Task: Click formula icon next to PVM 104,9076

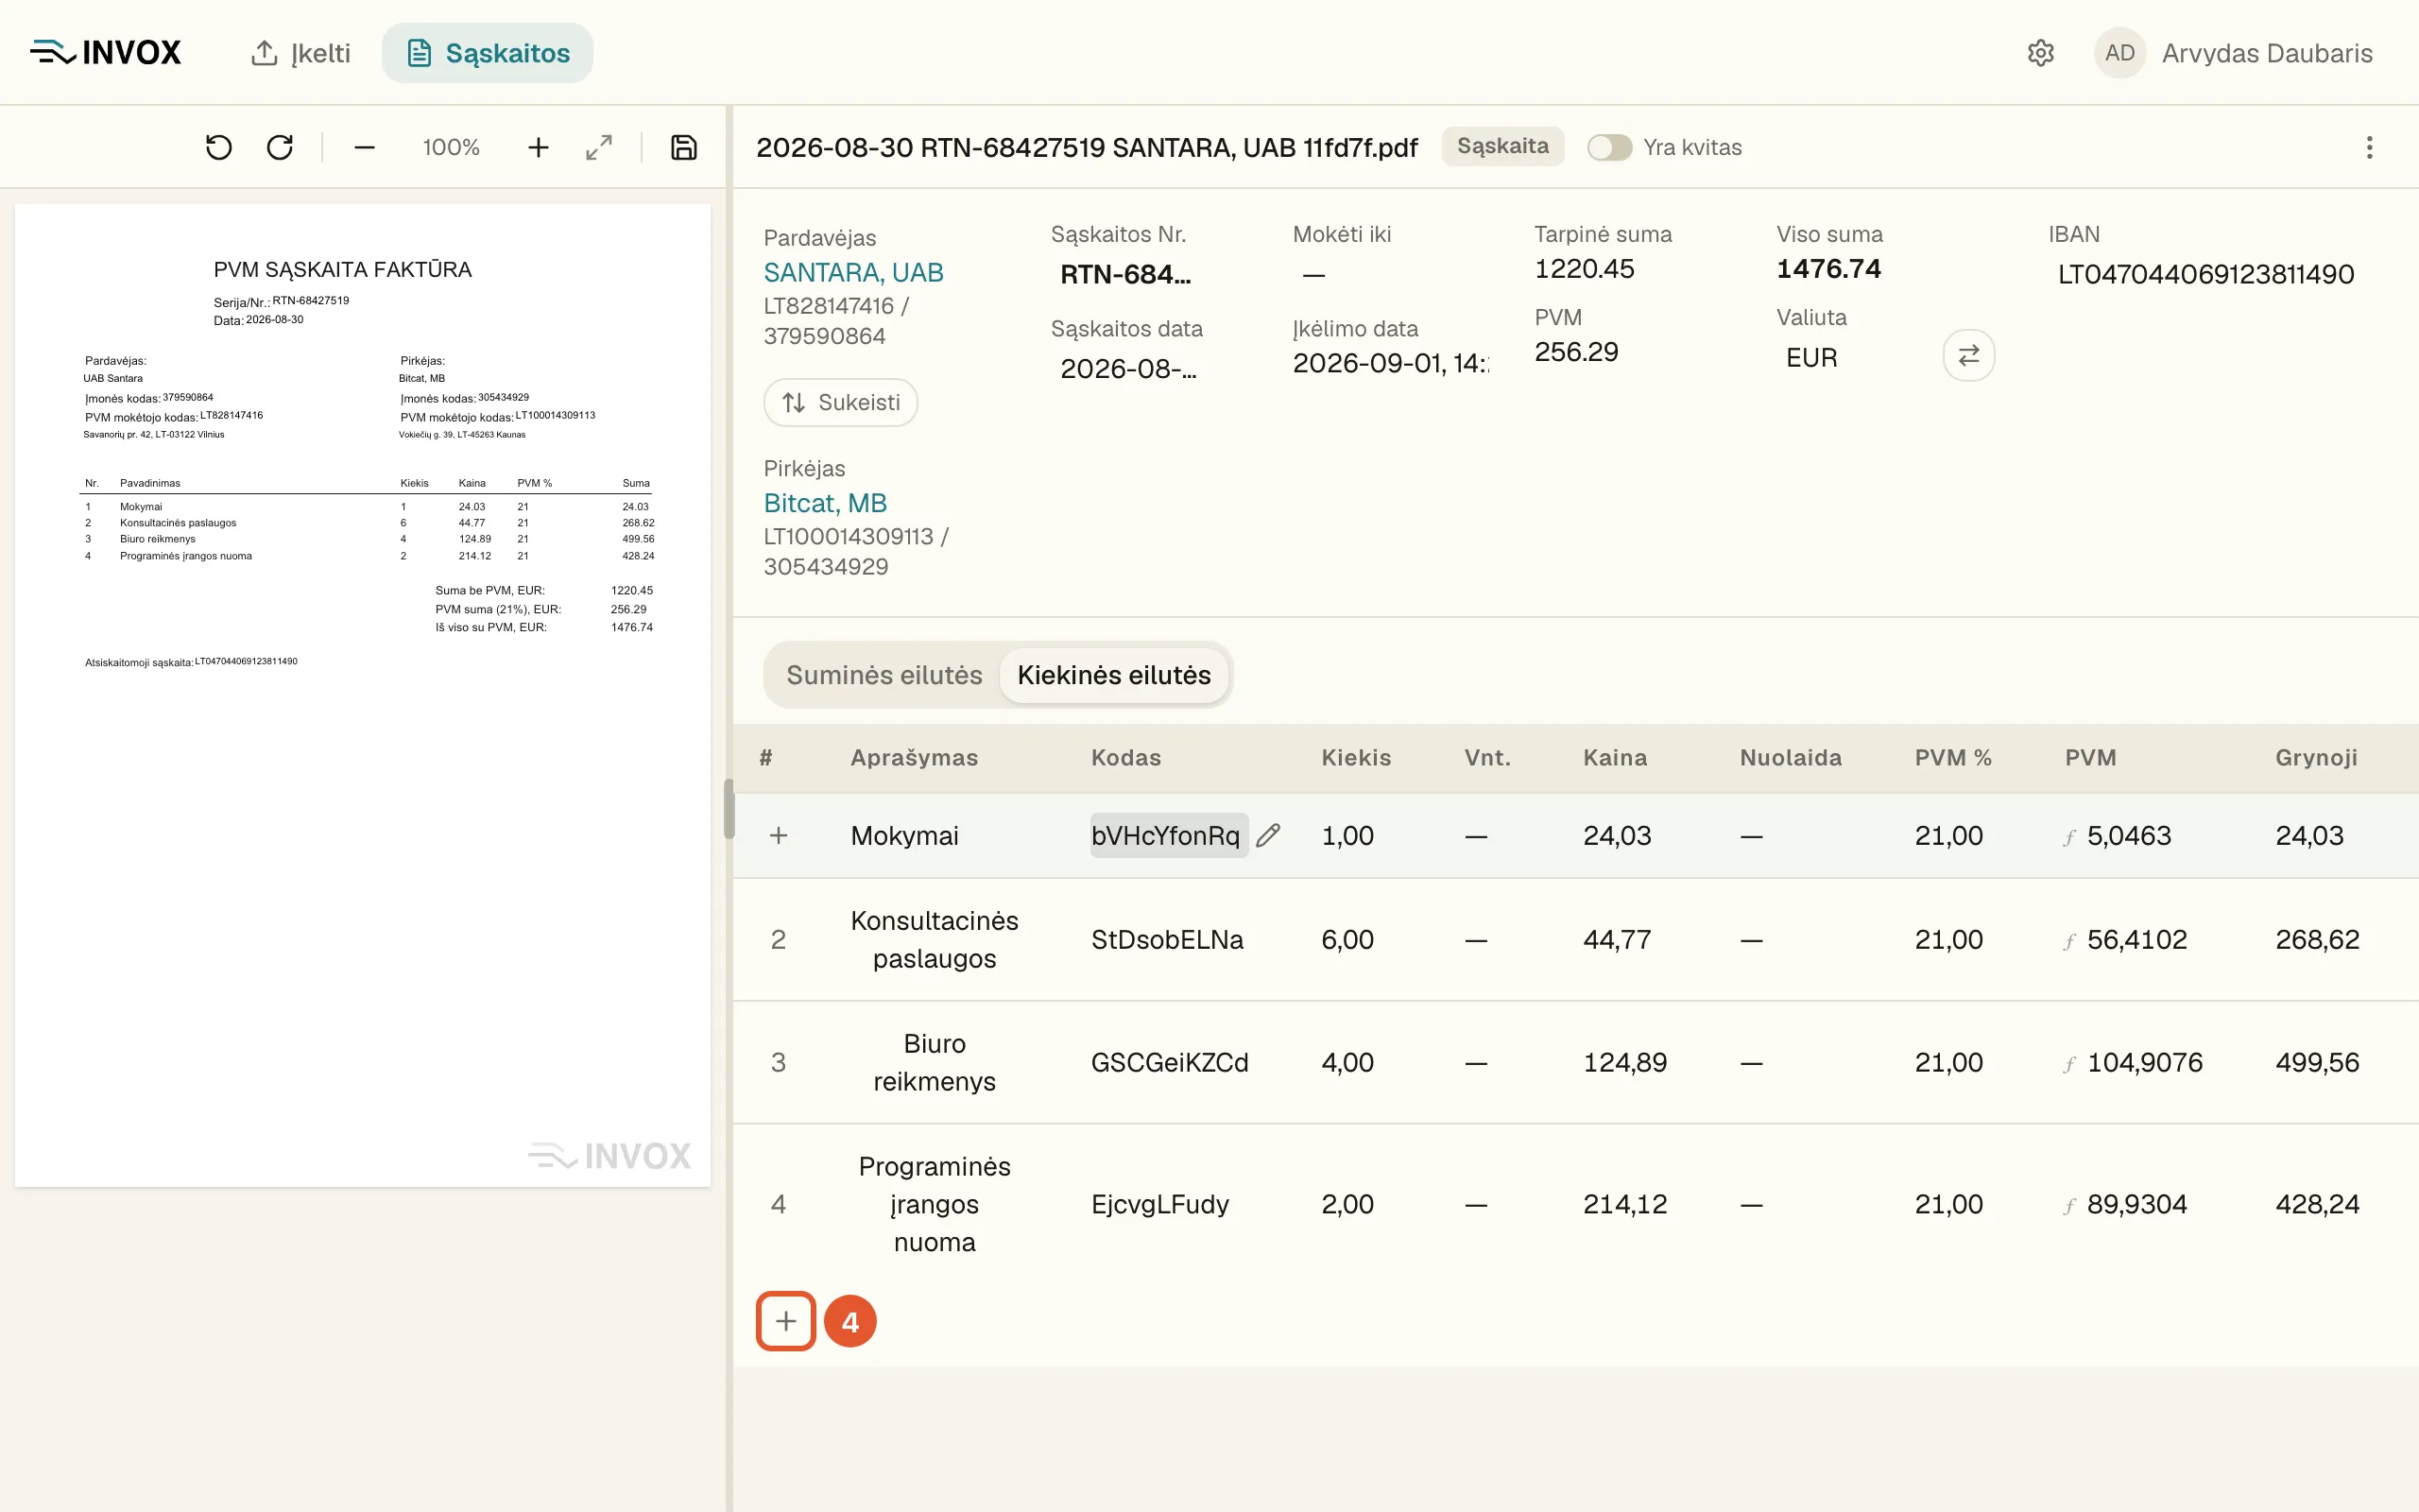Action: 2069,1065
